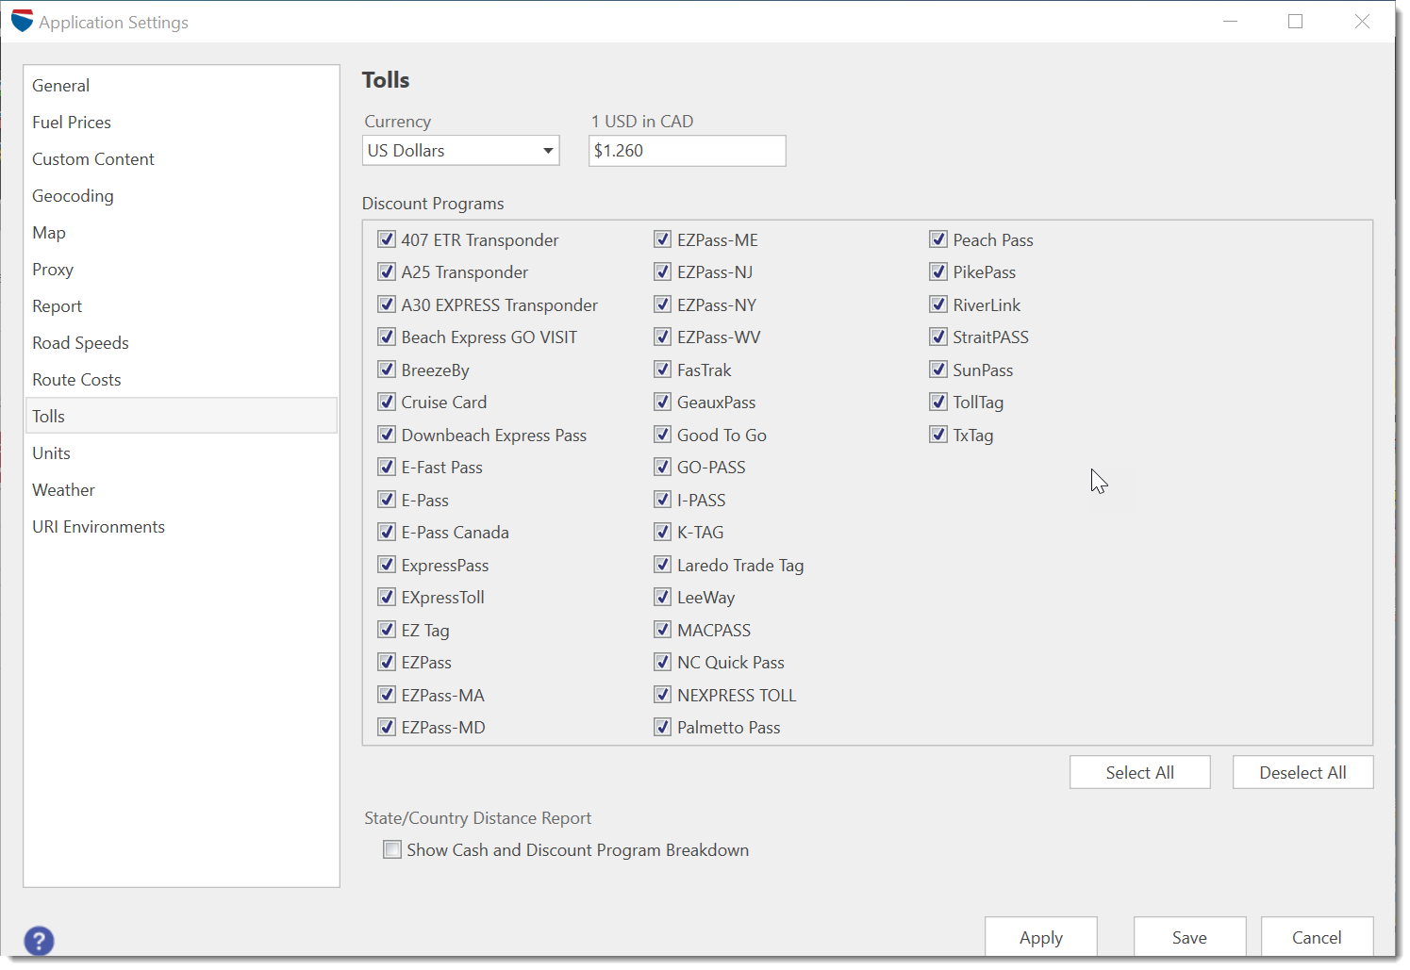Select the Tools sidebar entry Tolls
This screenshot has height=970, width=1410.
click(181, 416)
